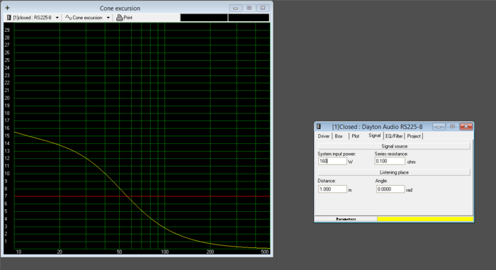Open the EQ/Filter tab
496x270 pixels.
[x=394, y=136]
